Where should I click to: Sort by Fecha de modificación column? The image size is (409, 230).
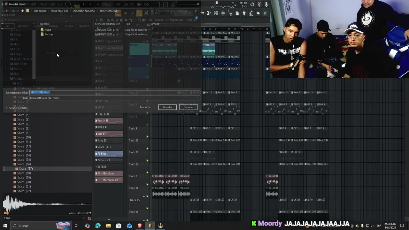click(108, 24)
